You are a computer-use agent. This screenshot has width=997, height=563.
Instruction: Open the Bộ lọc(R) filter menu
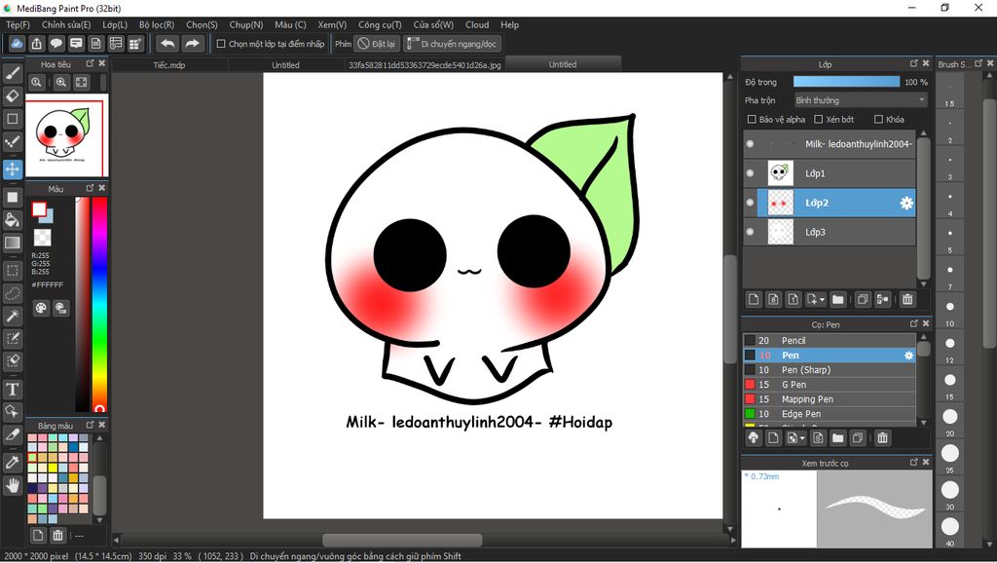click(x=157, y=24)
